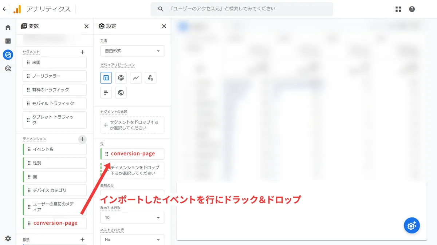The width and height of the screenshot is (437, 245).
Task: Add a new segment with the plus button
Action: click(x=82, y=52)
